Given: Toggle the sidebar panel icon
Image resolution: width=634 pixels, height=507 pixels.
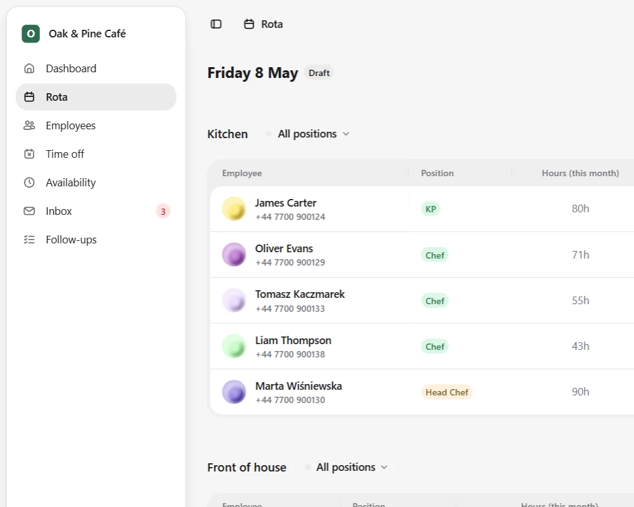Looking at the screenshot, I should (216, 24).
